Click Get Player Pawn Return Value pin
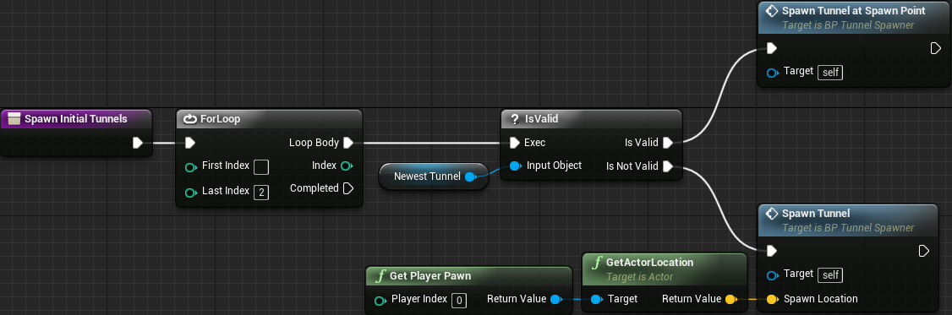 (555, 299)
